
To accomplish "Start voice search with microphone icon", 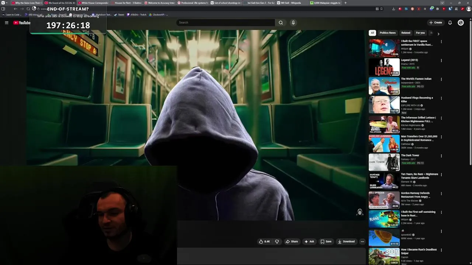I will 293,23.
